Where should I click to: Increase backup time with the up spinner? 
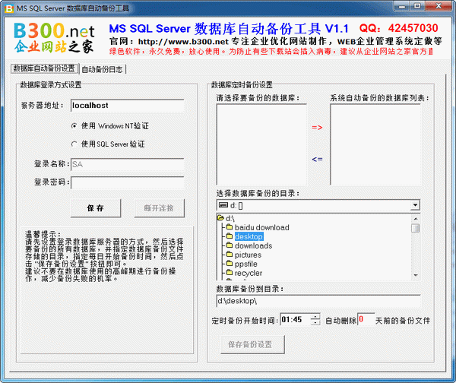tap(315, 316)
